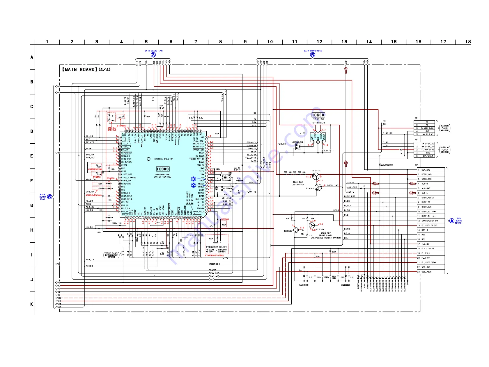Click hollow arrow beside pin 4 AUX-R
Image resolution: width=489 pixels, height=367 pixels.
tap(412, 184)
